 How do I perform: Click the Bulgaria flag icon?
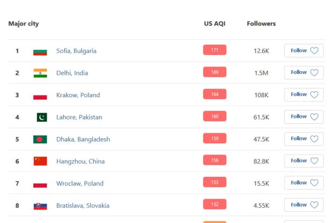click(x=40, y=52)
